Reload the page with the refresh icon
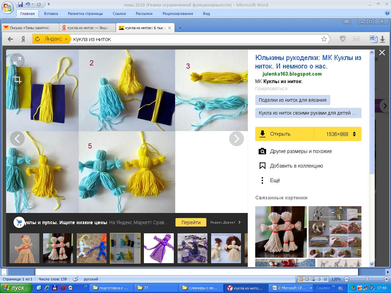 (x=37, y=39)
